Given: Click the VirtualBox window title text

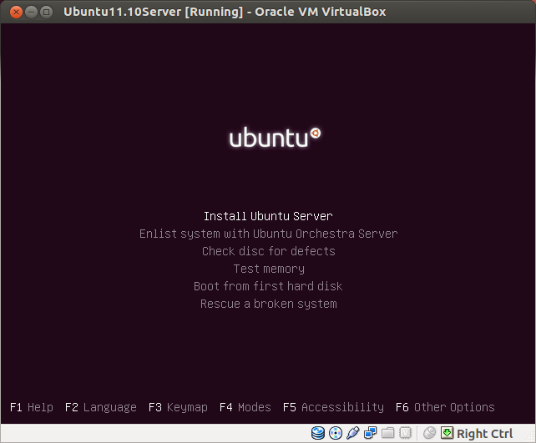Looking at the screenshot, I should click(x=225, y=12).
